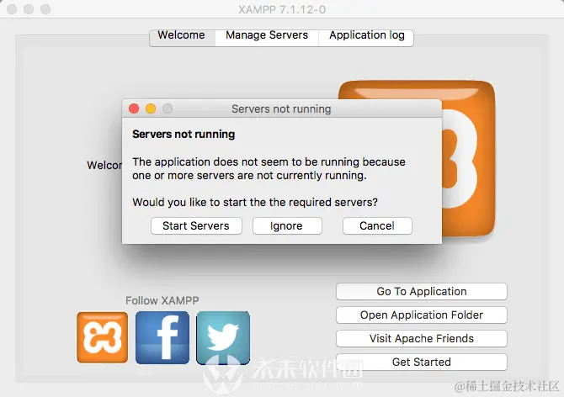The width and height of the screenshot is (564, 397).
Task: Open the Facebook follow icon
Action: click(162, 337)
